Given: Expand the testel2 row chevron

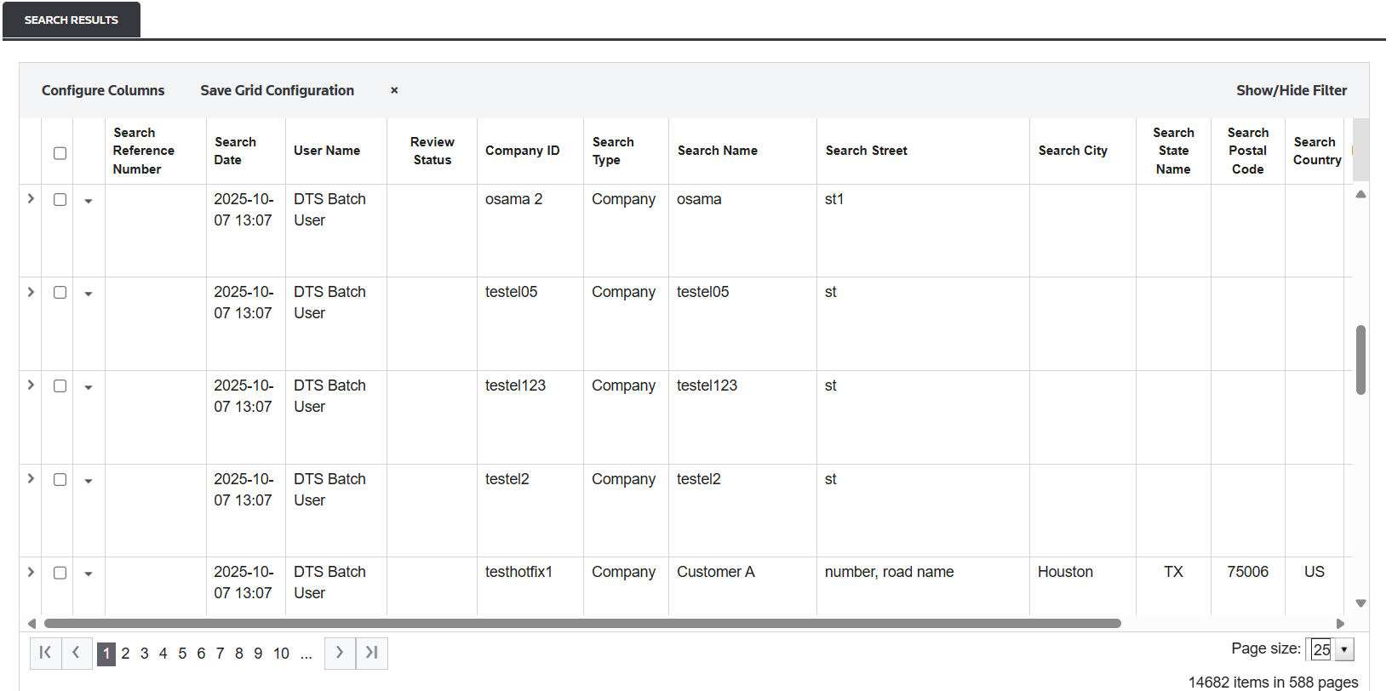Looking at the screenshot, I should point(31,479).
